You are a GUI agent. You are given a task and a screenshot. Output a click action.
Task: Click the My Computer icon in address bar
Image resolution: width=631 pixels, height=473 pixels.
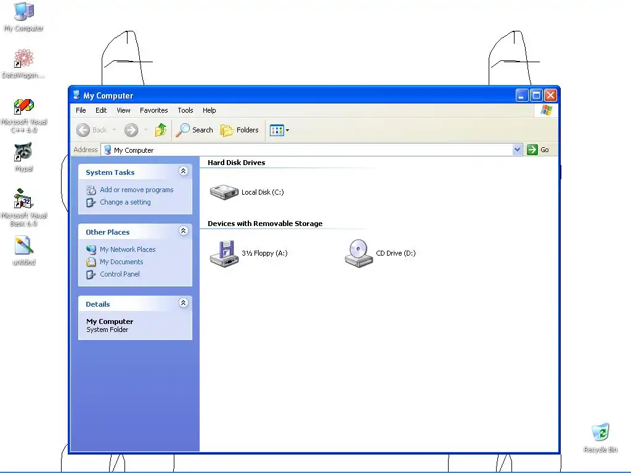coord(107,150)
